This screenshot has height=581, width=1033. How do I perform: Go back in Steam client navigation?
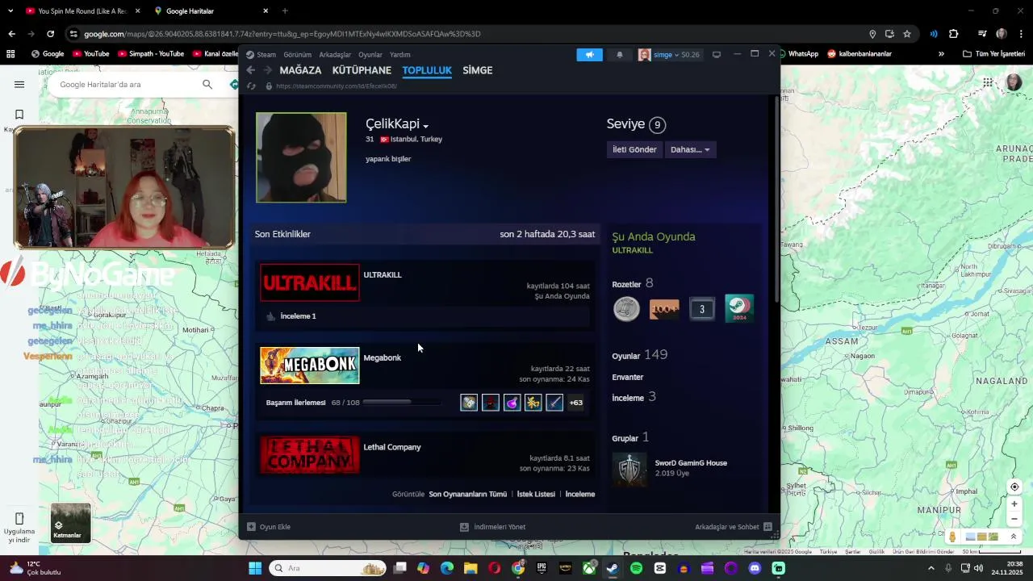click(250, 70)
